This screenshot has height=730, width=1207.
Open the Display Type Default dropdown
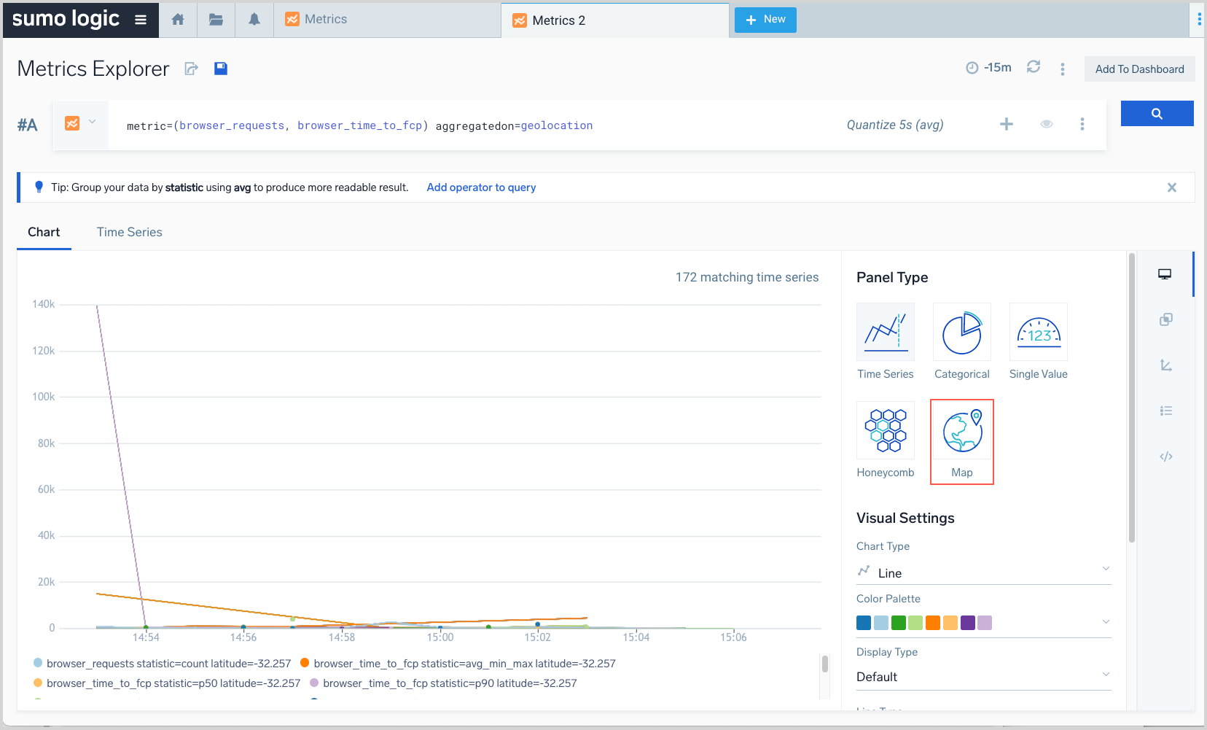(x=983, y=677)
